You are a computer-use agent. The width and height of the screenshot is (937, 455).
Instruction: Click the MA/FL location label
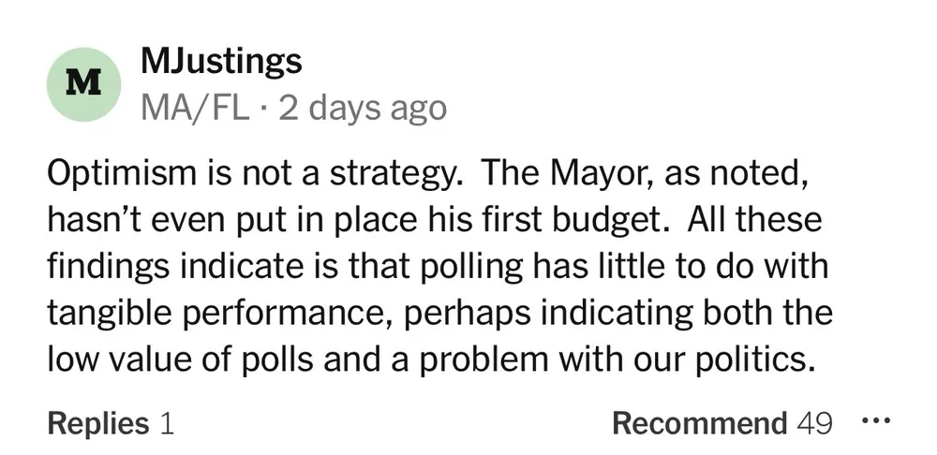pyautogui.click(x=194, y=109)
